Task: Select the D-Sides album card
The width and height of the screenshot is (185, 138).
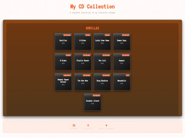Action: 63,62
